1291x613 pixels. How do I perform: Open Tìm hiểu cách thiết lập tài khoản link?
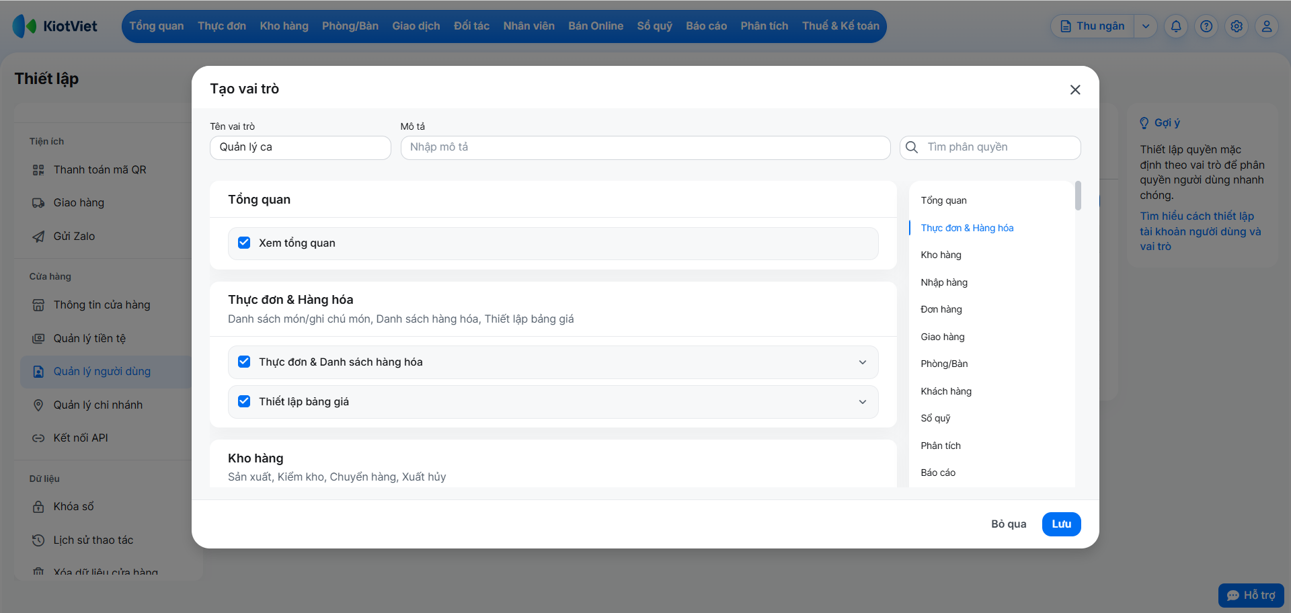point(1201,231)
